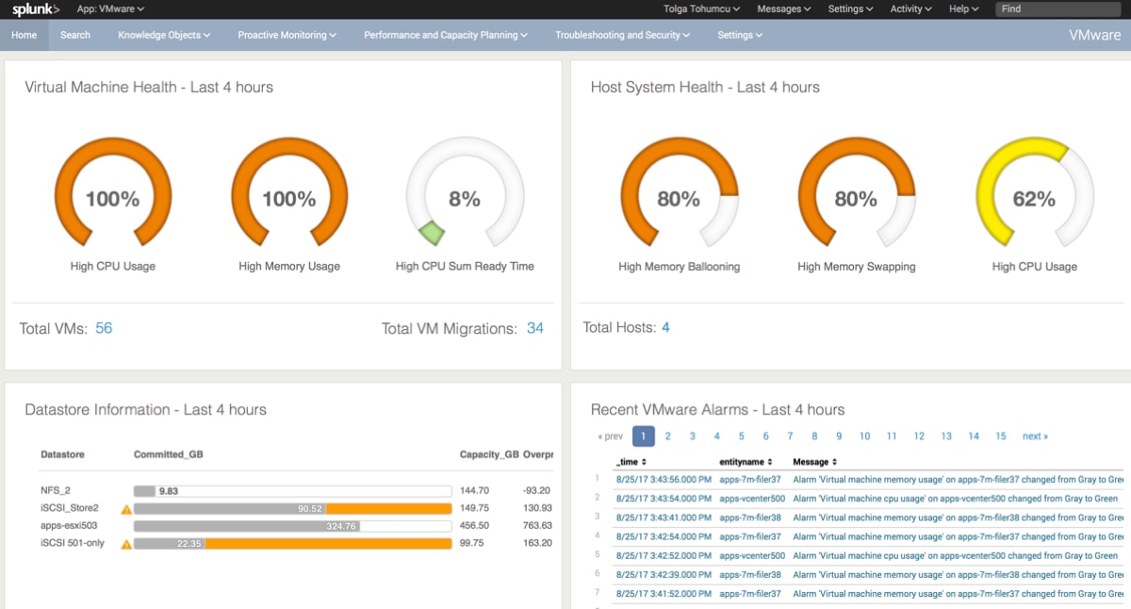The image size is (1131, 609).
Task: Select apps-esxi503 datastore name
Action: point(70,526)
